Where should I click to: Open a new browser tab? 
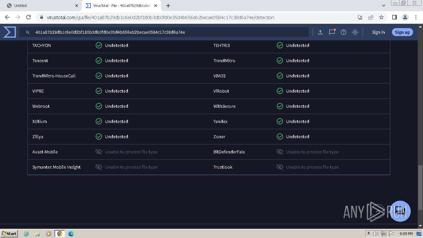point(168,6)
